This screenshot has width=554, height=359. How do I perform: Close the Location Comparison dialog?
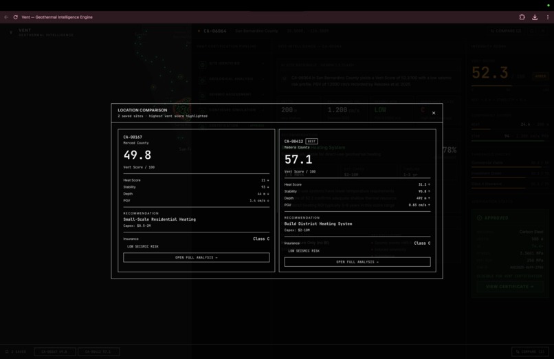[x=434, y=113]
